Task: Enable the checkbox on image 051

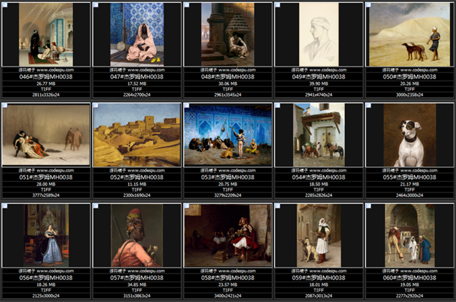Action: tap(5, 105)
